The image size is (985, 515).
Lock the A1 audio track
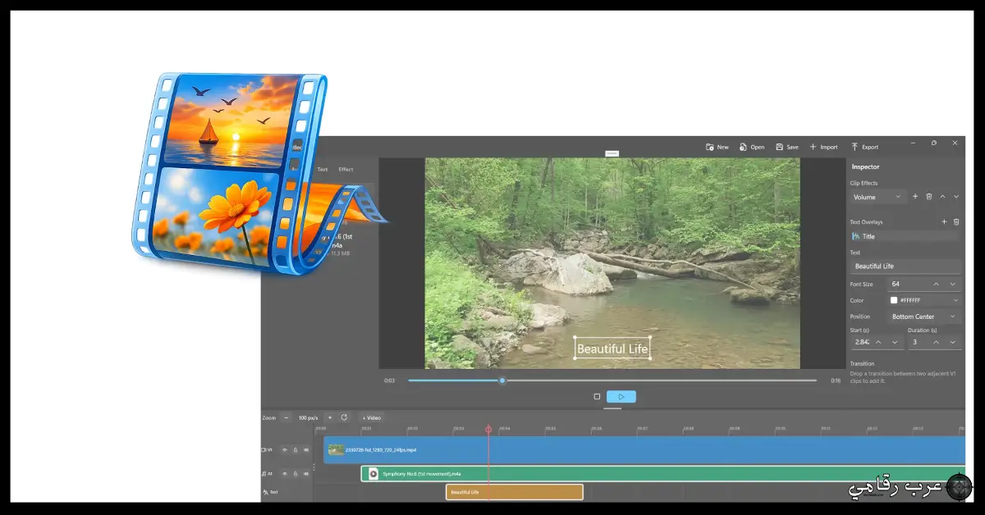coord(295,473)
